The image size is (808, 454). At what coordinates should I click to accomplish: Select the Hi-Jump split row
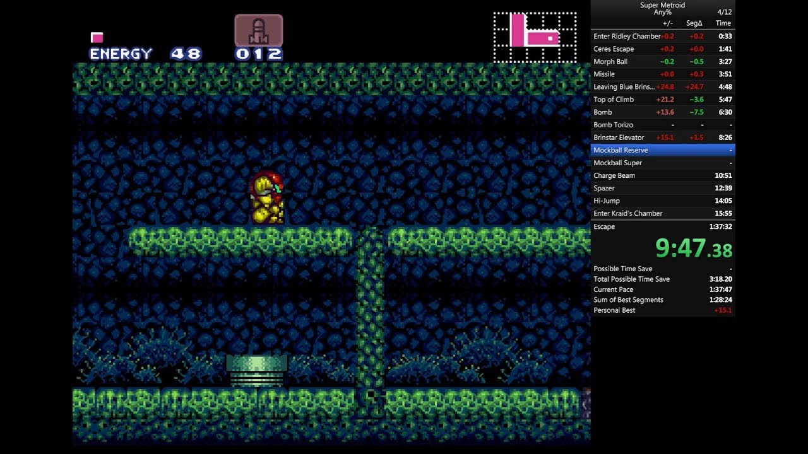[x=663, y=201]
